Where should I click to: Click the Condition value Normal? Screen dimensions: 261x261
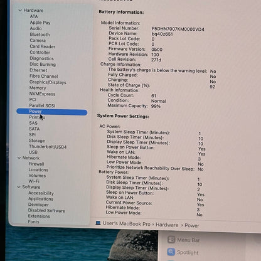159,101
